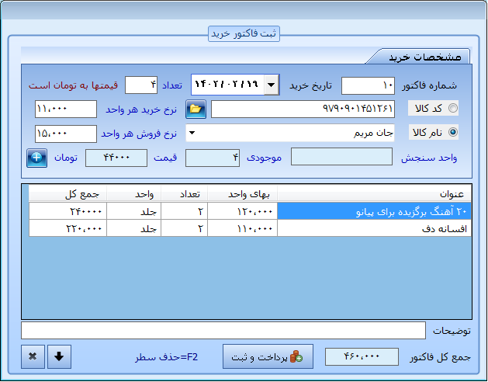Click the تعداد column header in table
The height and width of the screenshot is (382, 488).
coord(184,194)
